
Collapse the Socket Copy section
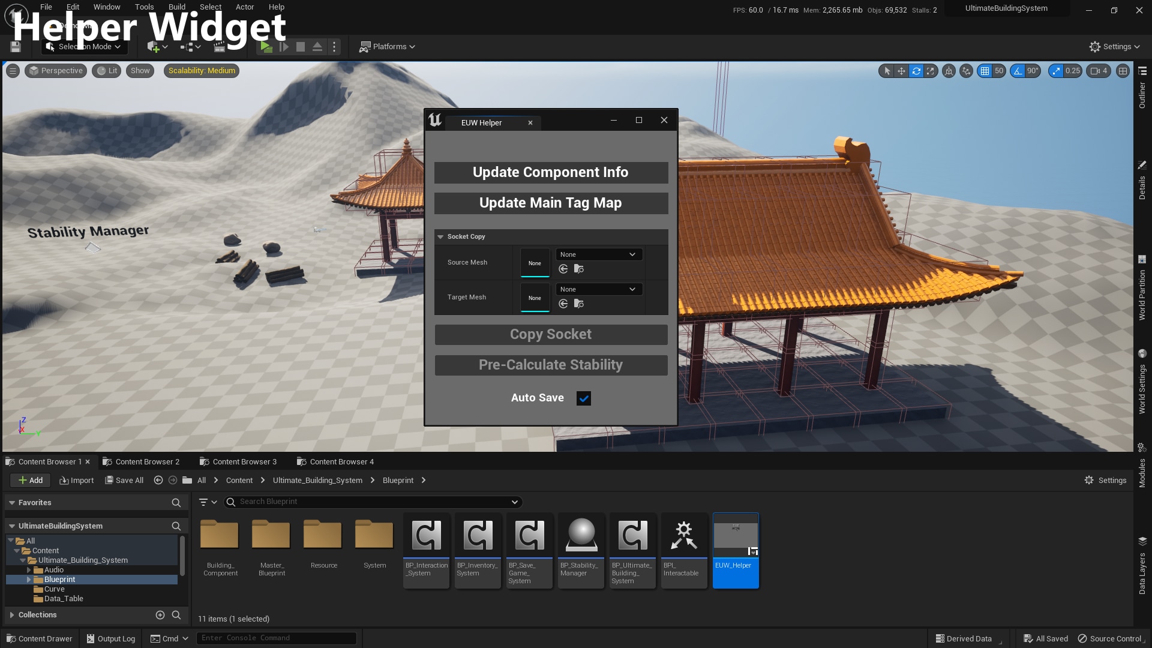click(x=440, y=237)
